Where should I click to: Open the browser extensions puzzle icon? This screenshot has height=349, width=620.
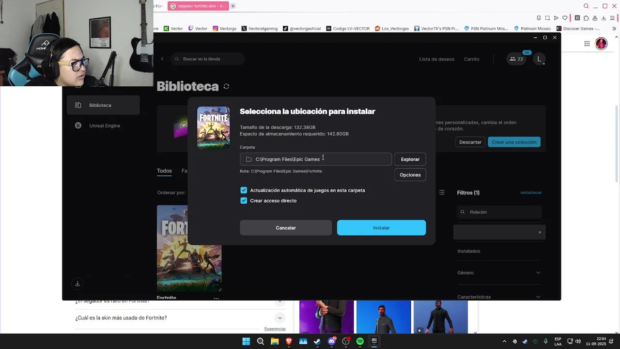click(586, 18)
